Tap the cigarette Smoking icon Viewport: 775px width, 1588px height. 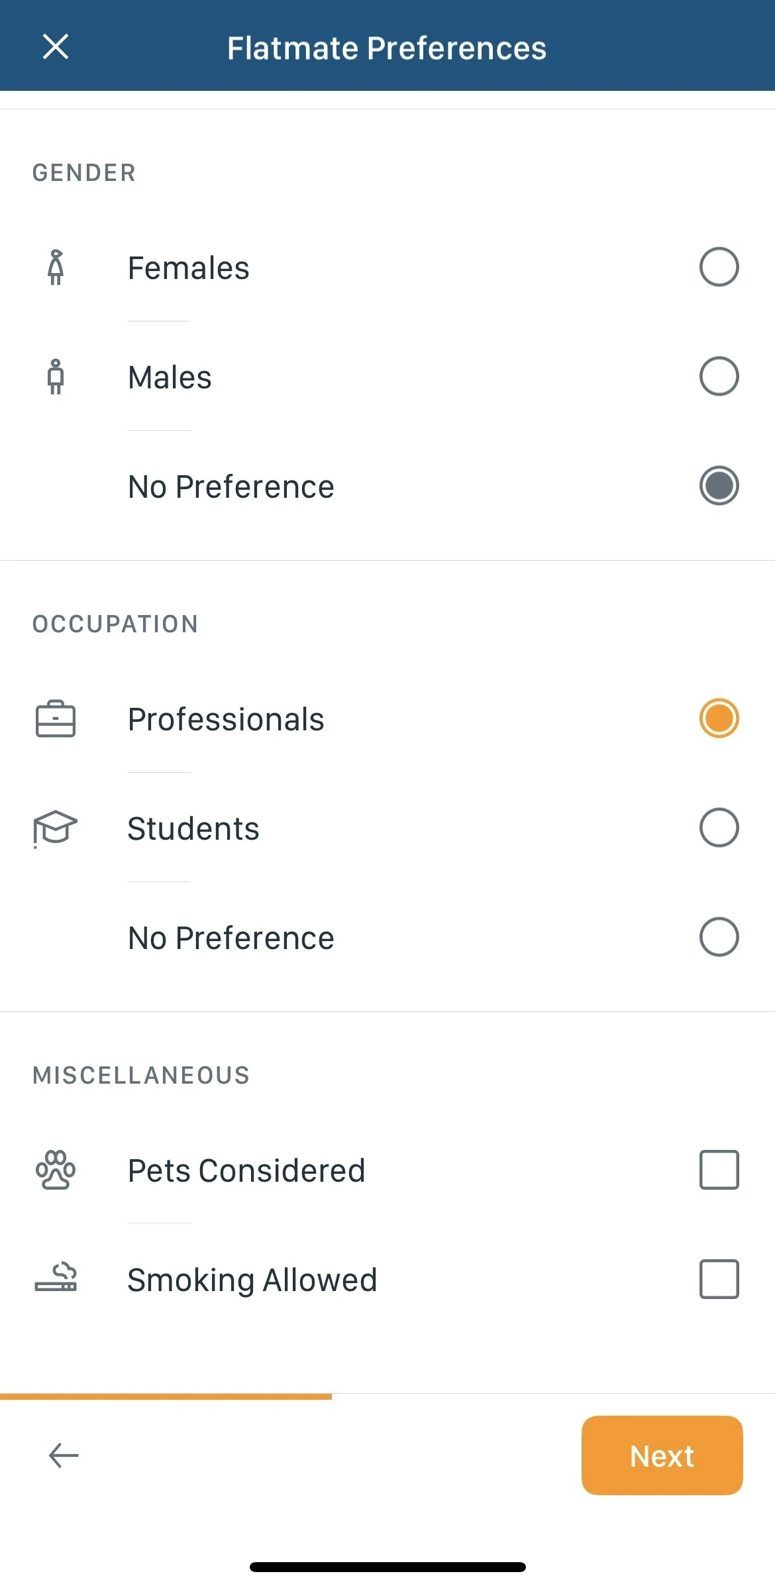coord(56,1278)
